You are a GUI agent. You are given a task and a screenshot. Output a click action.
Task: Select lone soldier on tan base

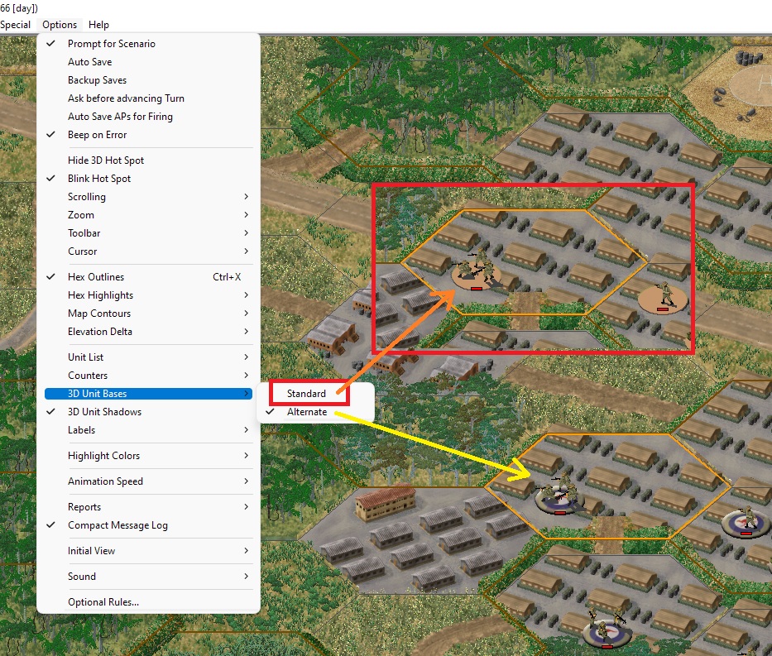click(x=663, y=297)
